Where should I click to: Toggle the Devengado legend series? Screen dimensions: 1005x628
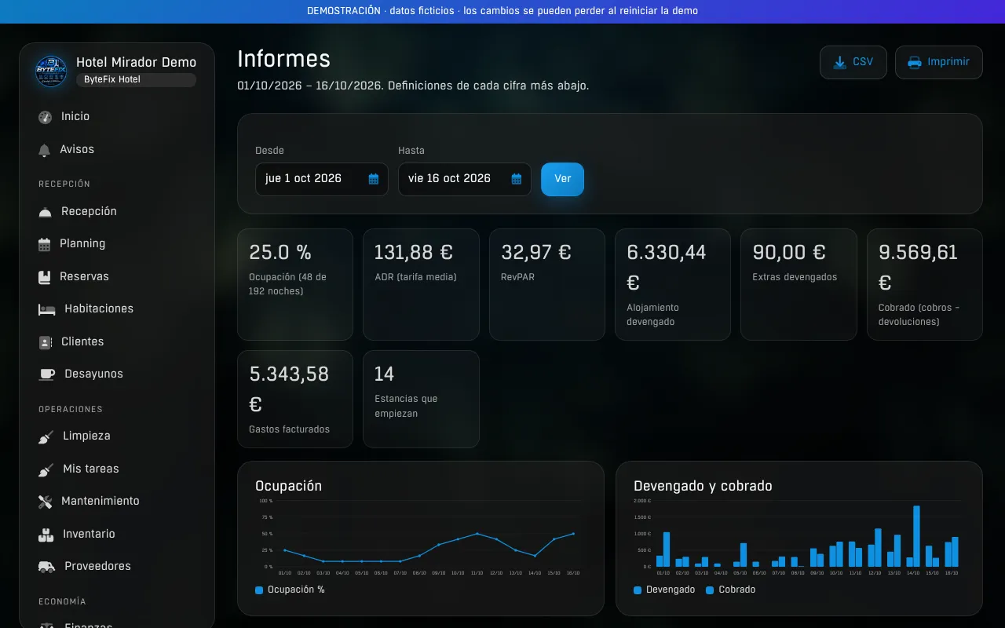click(x=664, y=590)
